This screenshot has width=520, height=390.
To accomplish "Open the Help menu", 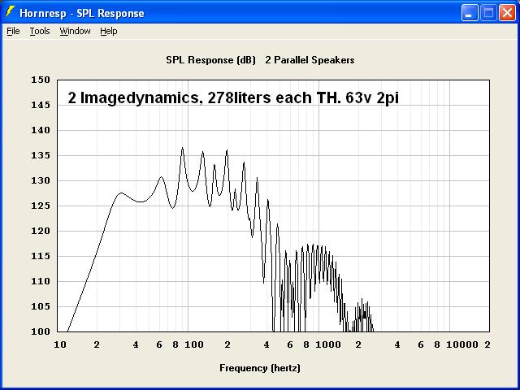I will pos(109,31).
